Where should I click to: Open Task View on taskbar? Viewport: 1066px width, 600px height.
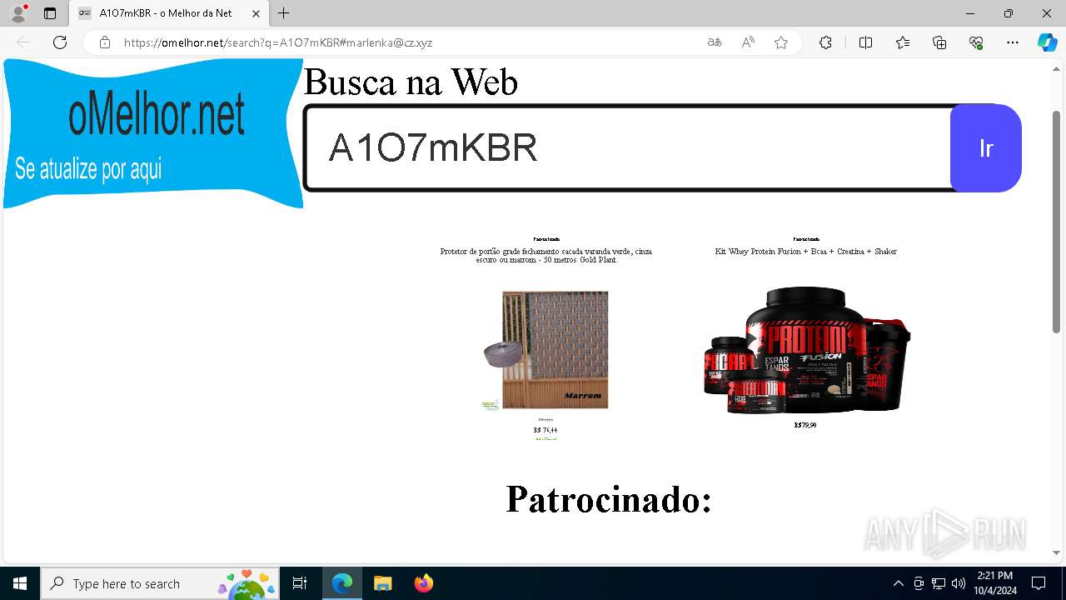tap(300, 583)
